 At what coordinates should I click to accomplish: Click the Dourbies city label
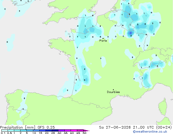(x=113, y=92)
